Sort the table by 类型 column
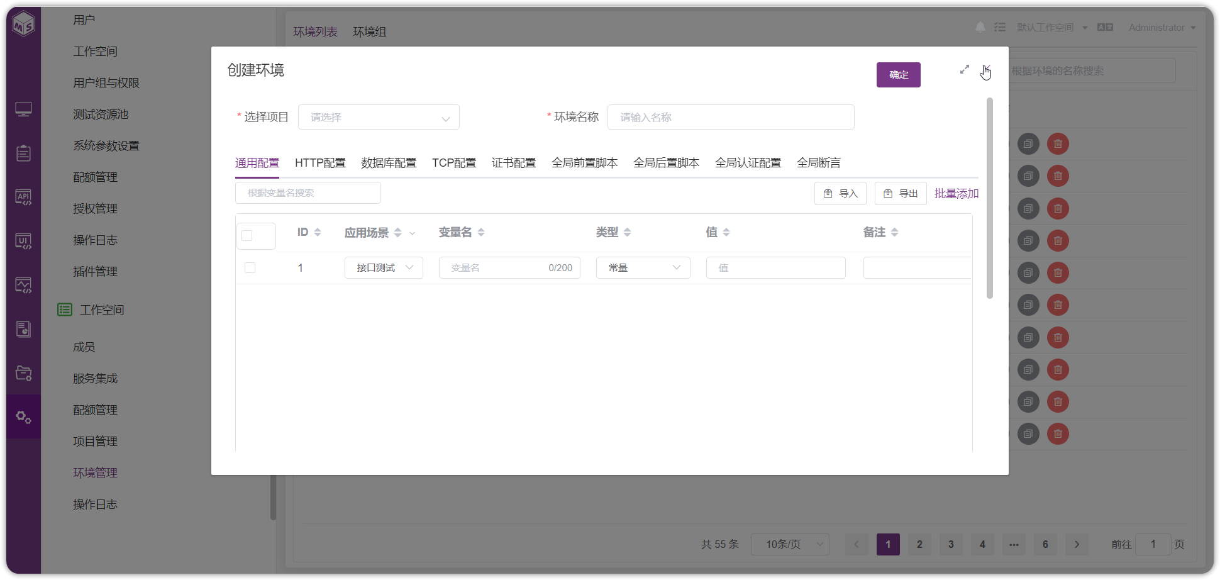 (627, 232)
